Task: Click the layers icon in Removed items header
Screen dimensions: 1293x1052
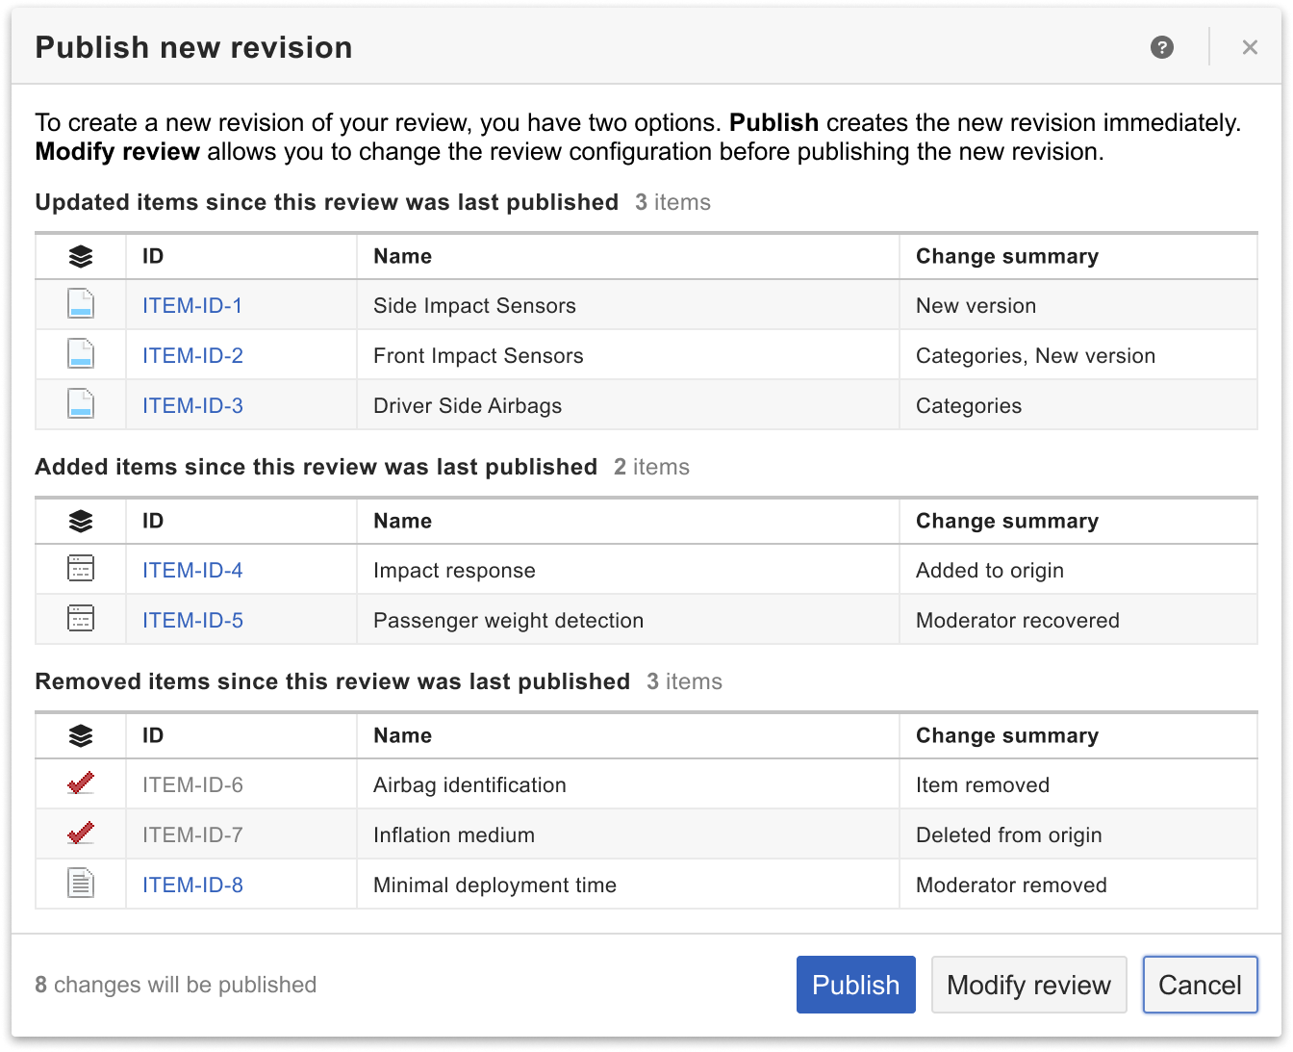Action: tap(81, 735)
